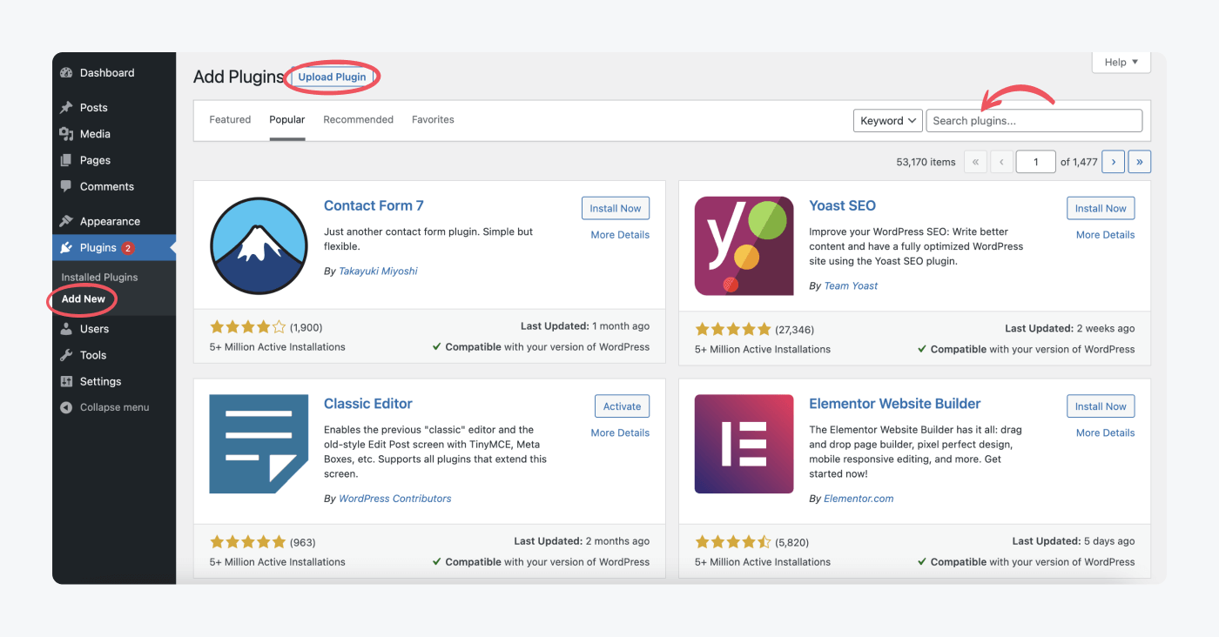Screen dimensions: 1219x637
Task: Select the Posts icon in sidebar
Action: pos(68,107)
